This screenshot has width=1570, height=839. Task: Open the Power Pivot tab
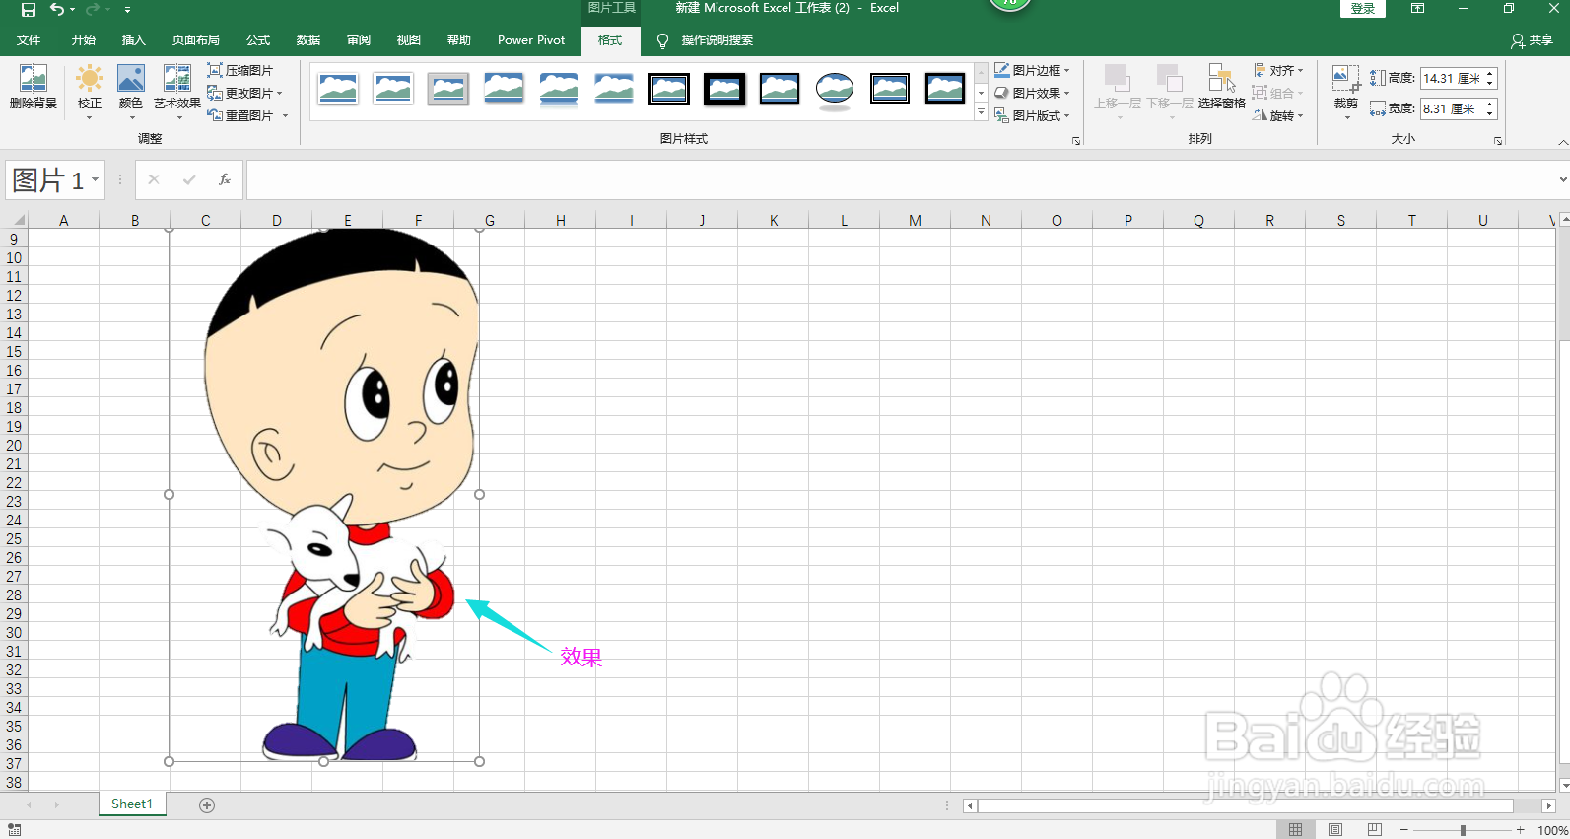[531, 40]
